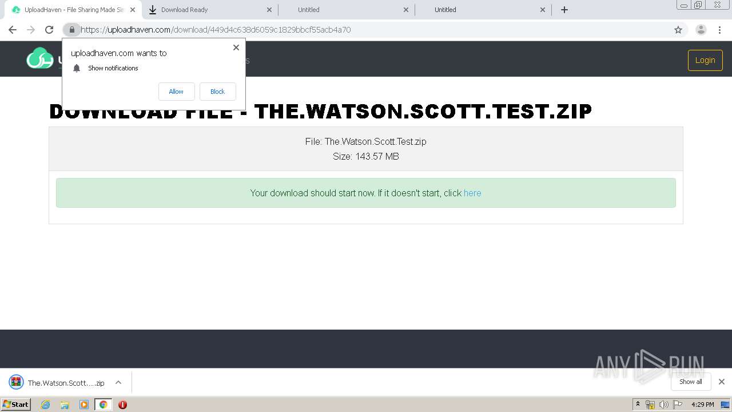Viewport: 732px width, 412px height.
Task: Open the profile avatar icon
Action: point(701,30)
